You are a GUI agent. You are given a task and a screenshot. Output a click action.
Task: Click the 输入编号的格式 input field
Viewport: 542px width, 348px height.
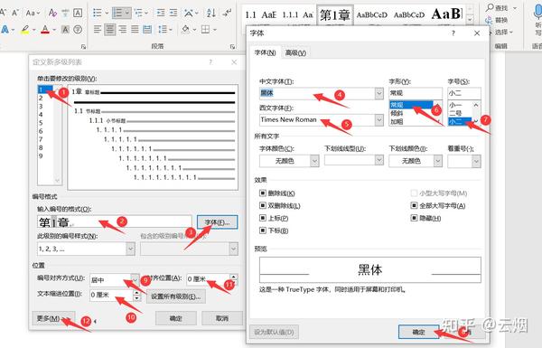coord(115,222)
